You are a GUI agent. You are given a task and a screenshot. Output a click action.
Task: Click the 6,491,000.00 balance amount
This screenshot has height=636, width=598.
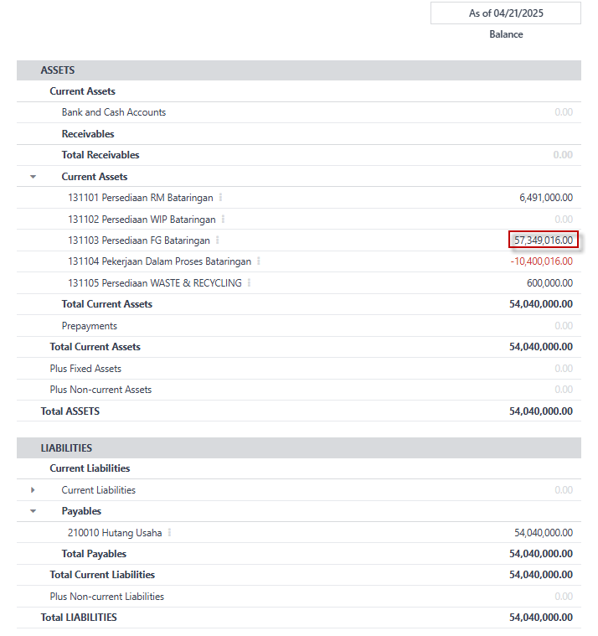coord(546,198)
